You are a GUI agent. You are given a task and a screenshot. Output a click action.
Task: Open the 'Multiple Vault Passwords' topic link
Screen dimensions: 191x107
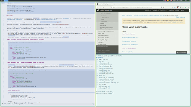[129, 41]
